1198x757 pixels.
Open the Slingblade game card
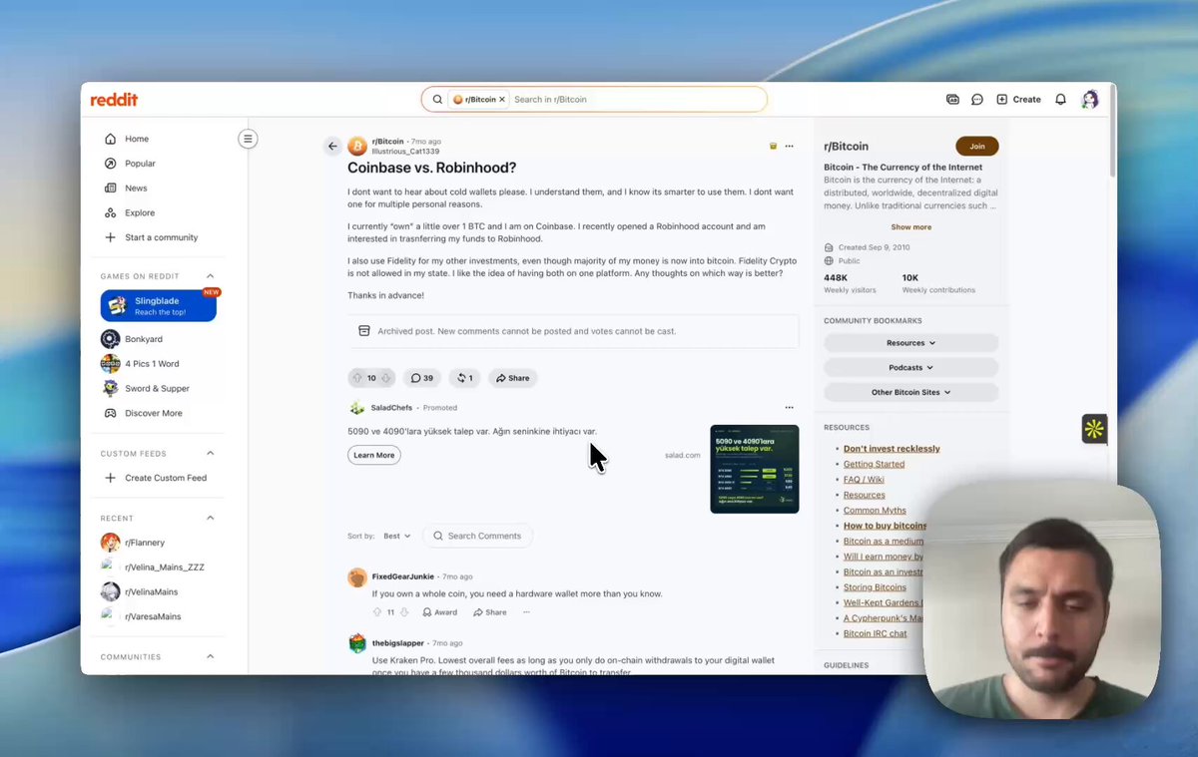(x=159, y=306)
